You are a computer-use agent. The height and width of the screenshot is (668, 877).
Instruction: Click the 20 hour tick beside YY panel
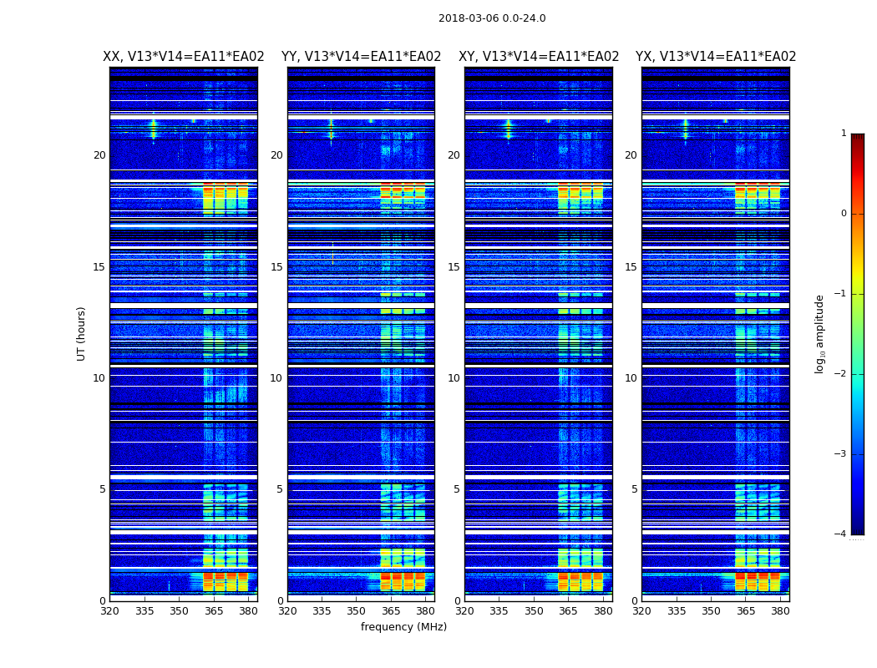click(x=276, y=155)
